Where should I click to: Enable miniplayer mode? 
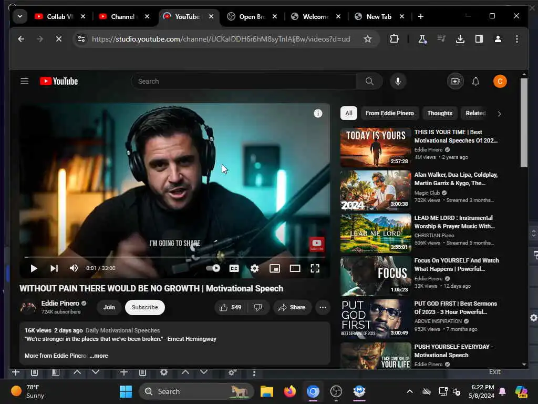[x=274, y=268]
